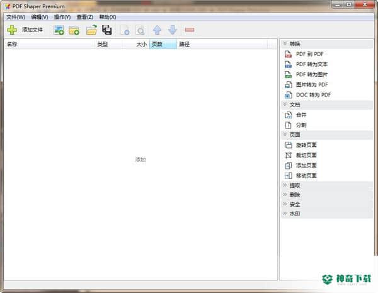This screenshot has width=378, height=293.
Task: Open the 操作(Y) menu
Action: 62,17
